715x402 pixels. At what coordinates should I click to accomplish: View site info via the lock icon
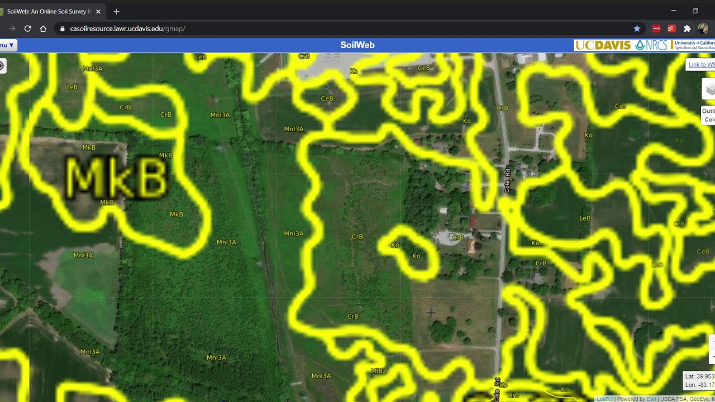[x=62, y=28]
